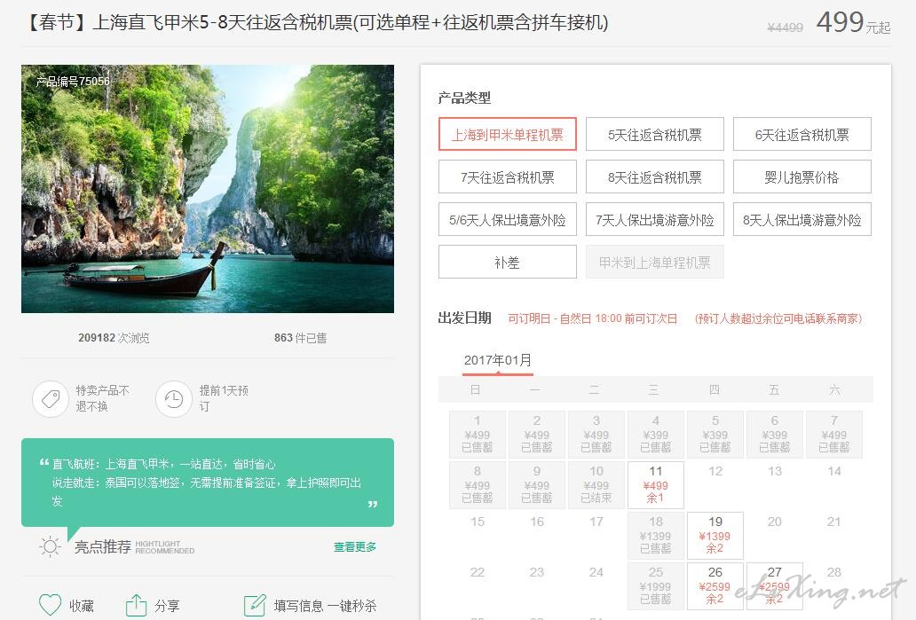Screen dimensions: 916x620
Task: Click the green 直飞航班 highlight quote box
Action: tap(208, 483)
